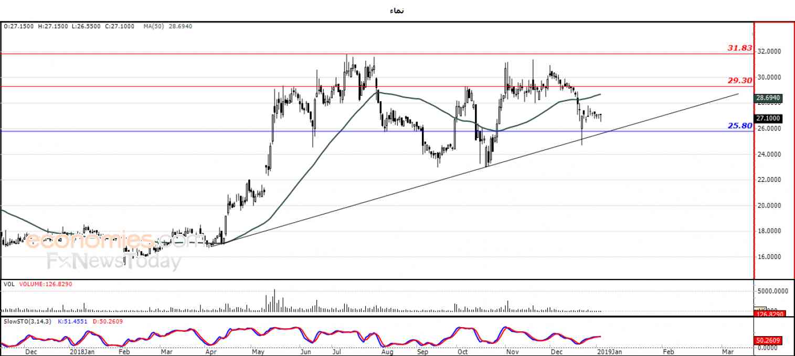Click the Open value O:27.1500
Screen dimensions: 795x356
click(19, 26)
